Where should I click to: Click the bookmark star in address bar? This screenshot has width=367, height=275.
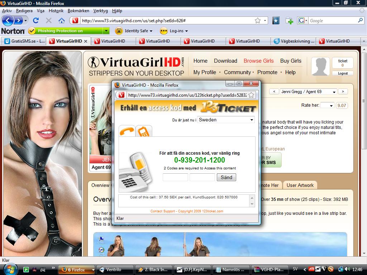pyautogui.click(x=257, y=20)
